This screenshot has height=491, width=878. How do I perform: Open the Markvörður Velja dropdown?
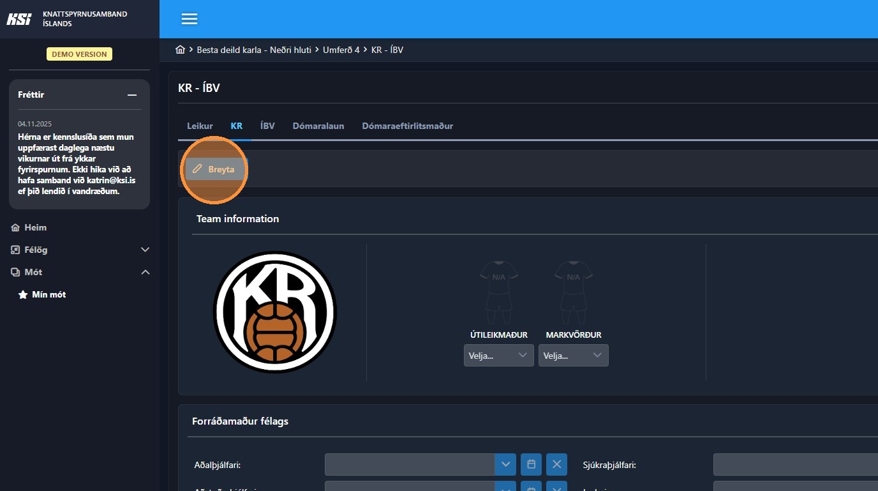(x=574, y=355)
